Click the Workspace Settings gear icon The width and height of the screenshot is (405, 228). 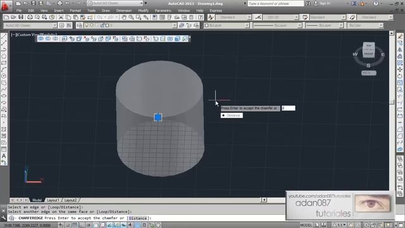click(x=62, y=25)
